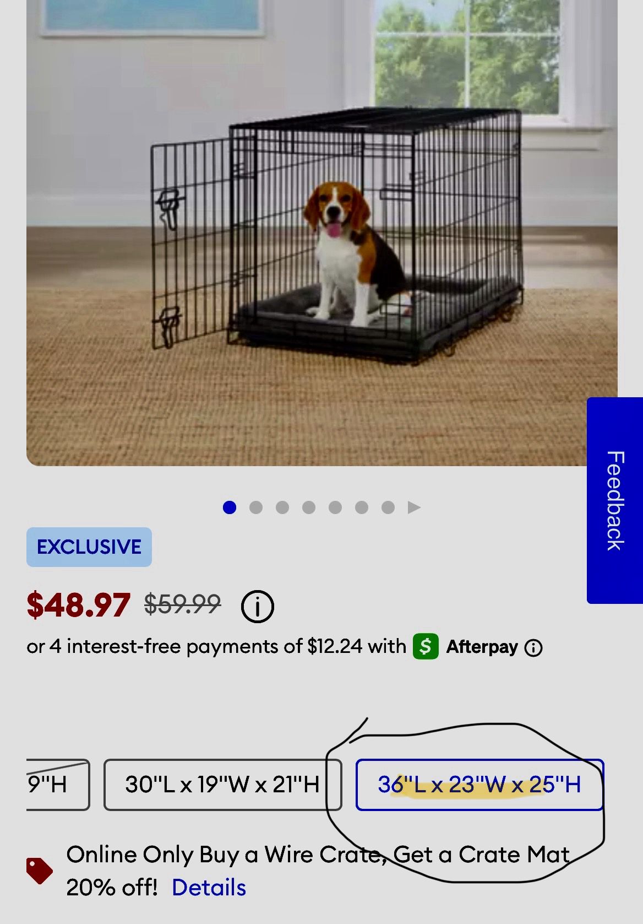643x924 pixels.
Task: Tap Afterpay info icon
Action: pyautogui.click(x=533, y=647)
